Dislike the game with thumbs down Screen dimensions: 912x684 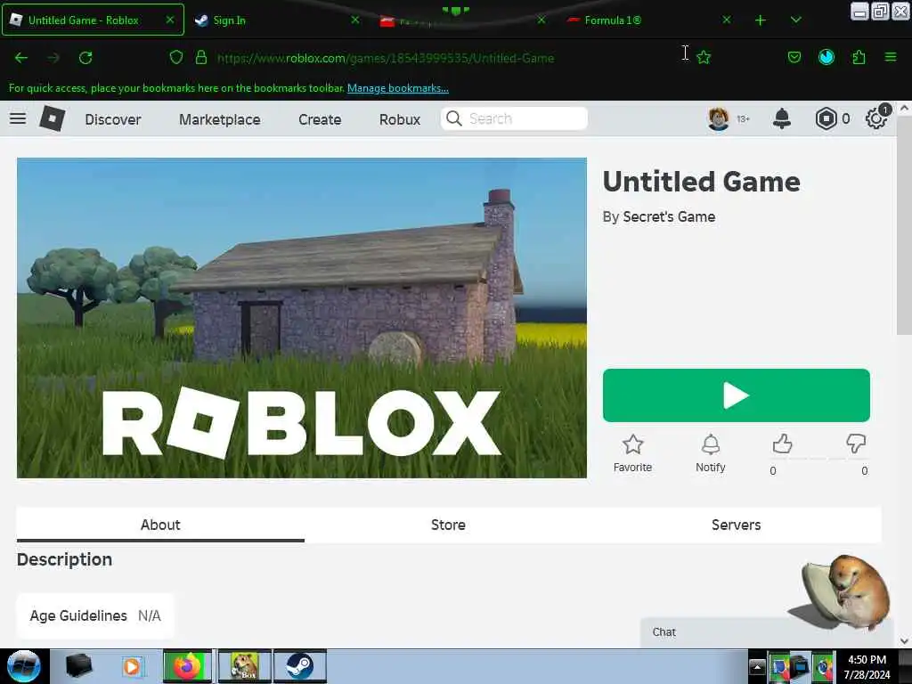[x=856, y=444]
